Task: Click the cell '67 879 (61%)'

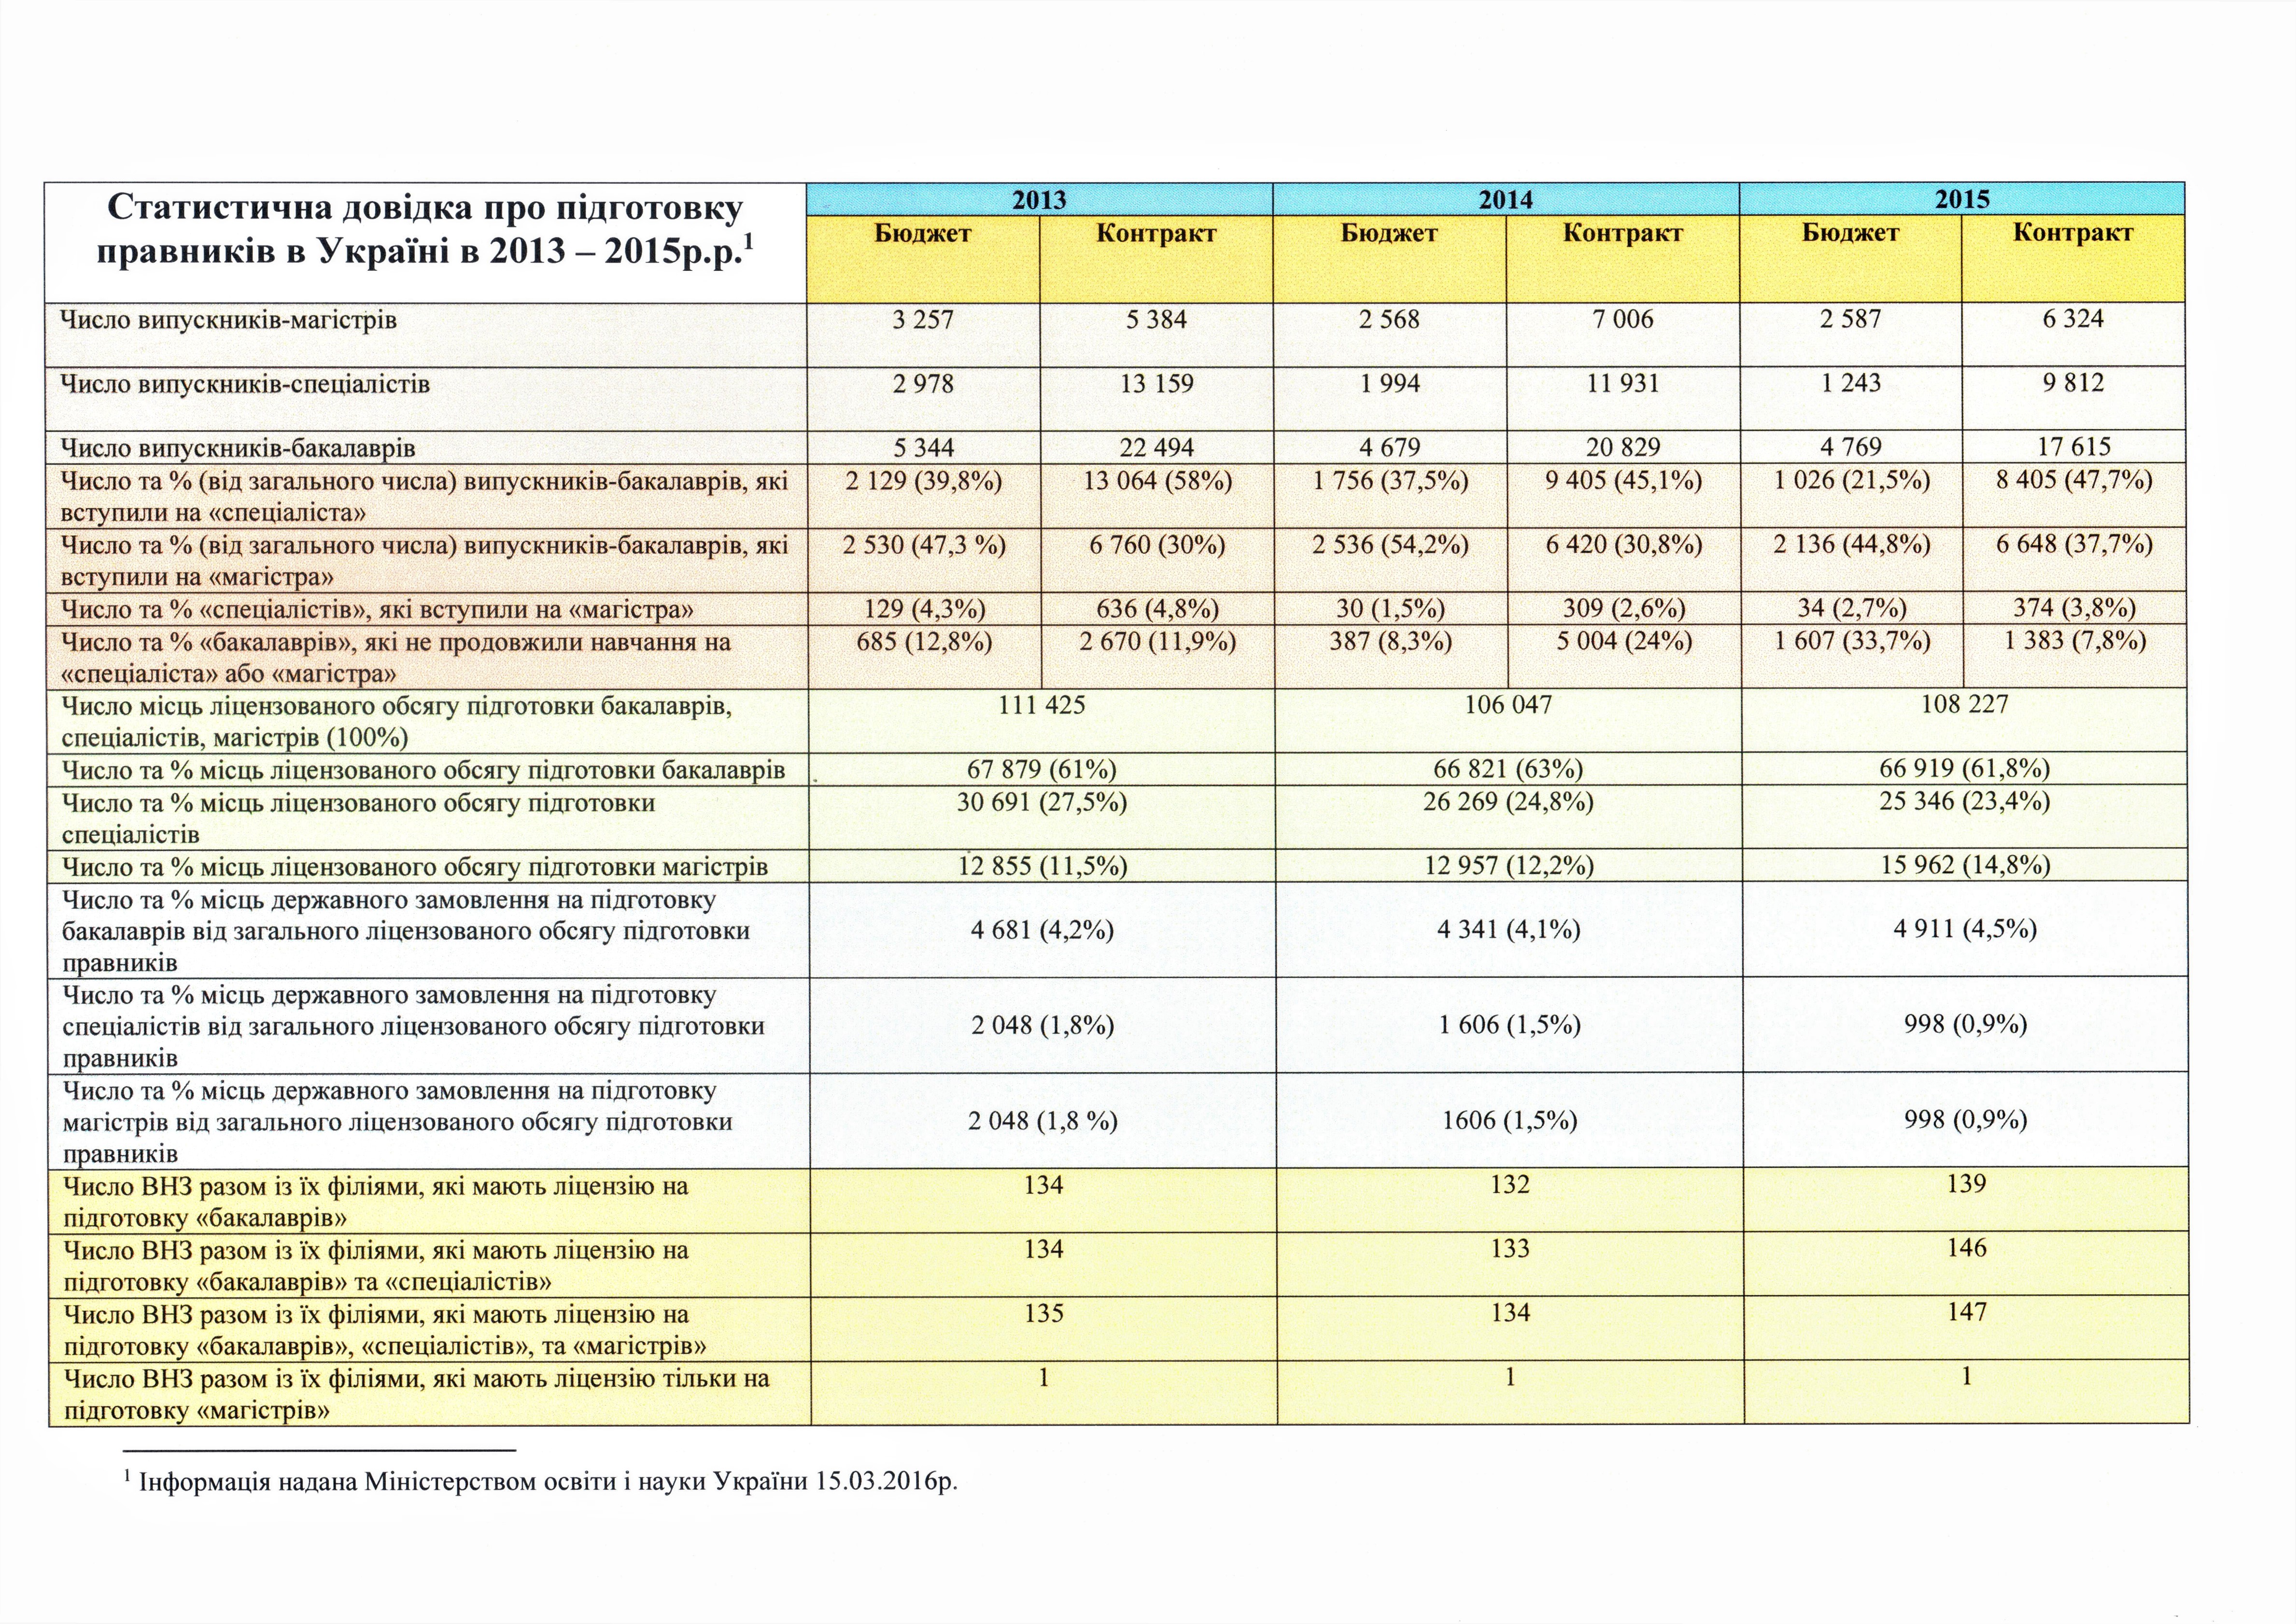Action: [x=1041, y=769]
